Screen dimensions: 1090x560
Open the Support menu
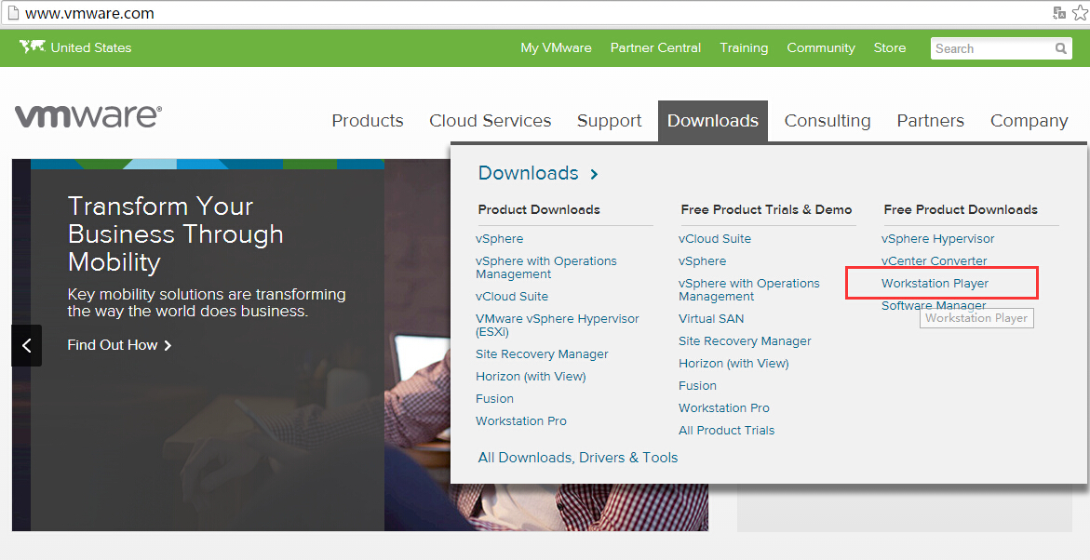click(609, 121)
